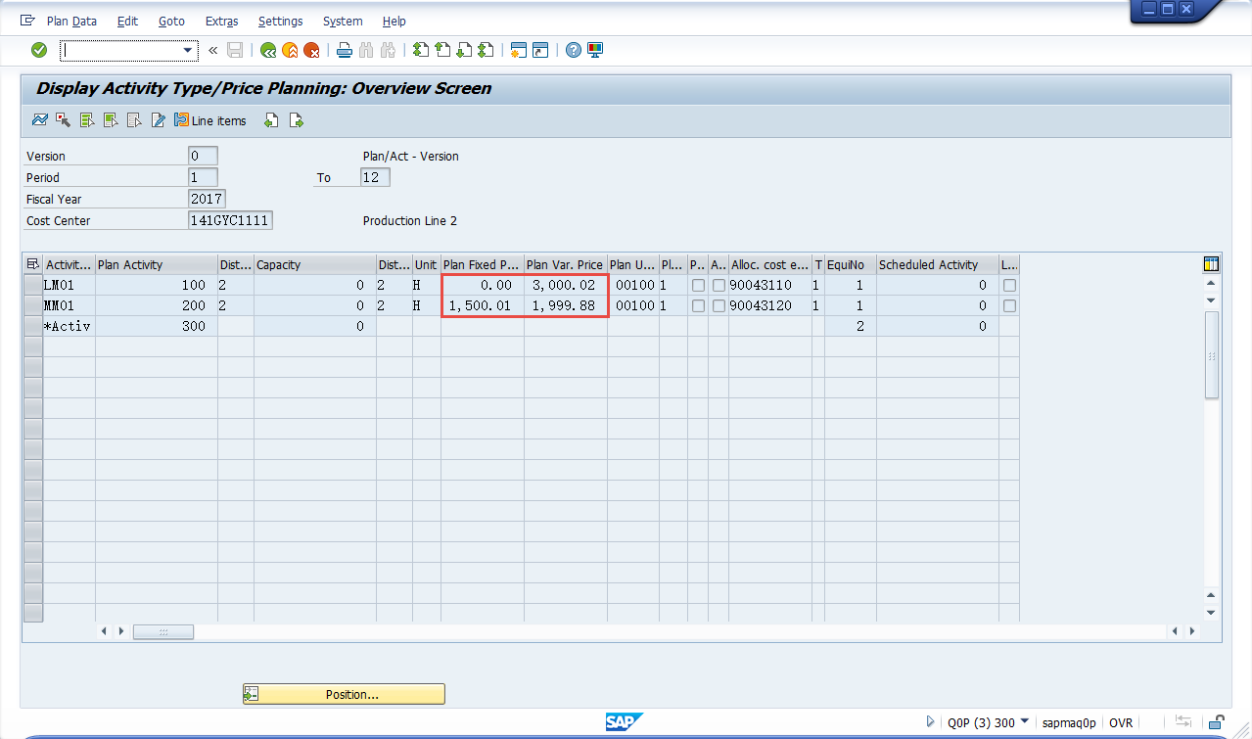Screen dimensions: 1252x739
Task: Click the Customize Local Layout monitor icon
Action: click(x=595, y=50)
